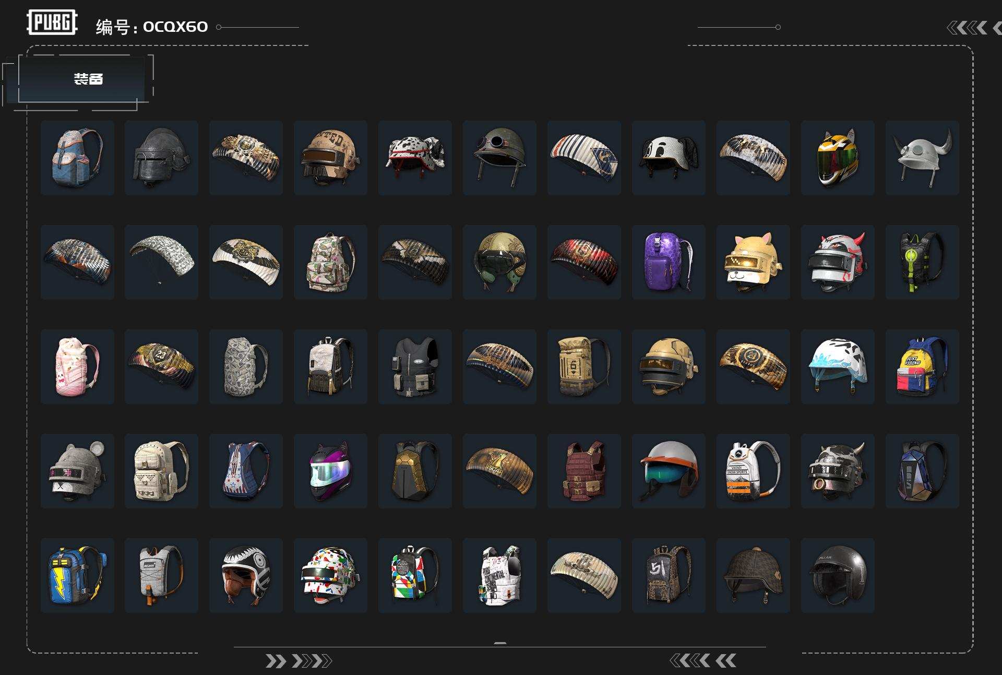Click the green helmet with goggles
The width and height of the screenshot is (1002, 675).
500,158
